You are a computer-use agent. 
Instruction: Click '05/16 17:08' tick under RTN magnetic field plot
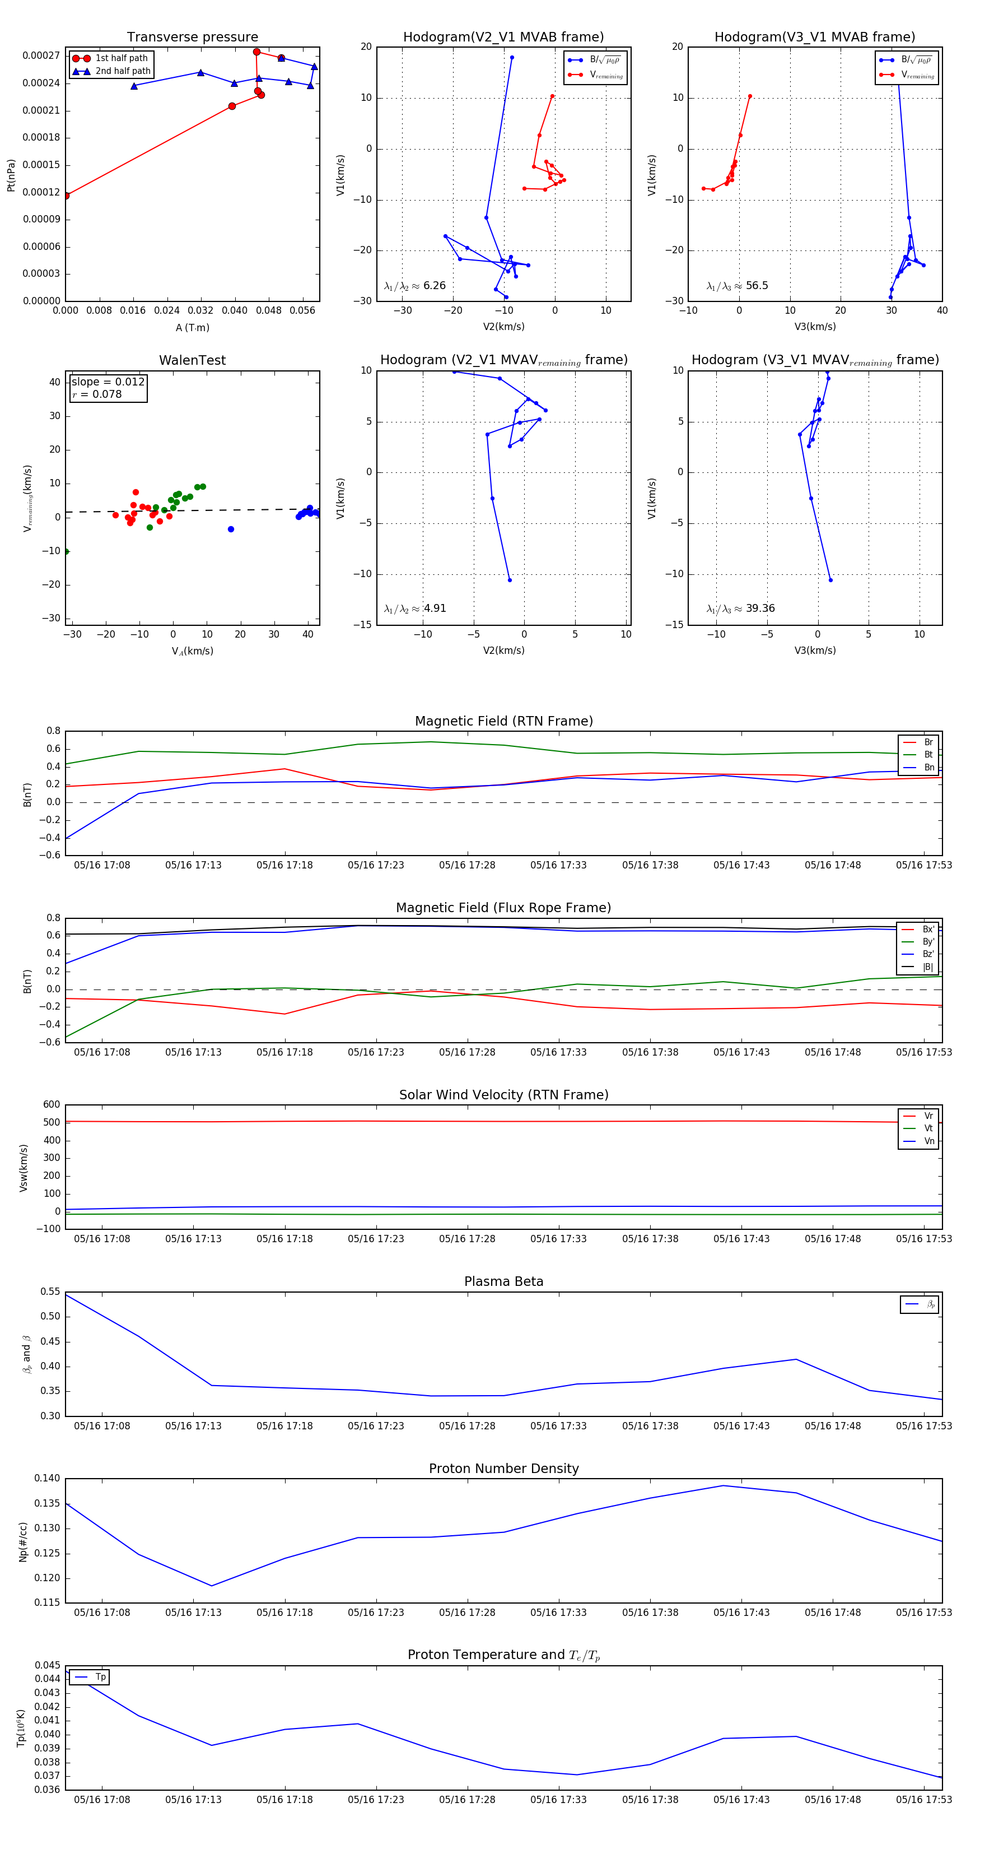point(102,865)
